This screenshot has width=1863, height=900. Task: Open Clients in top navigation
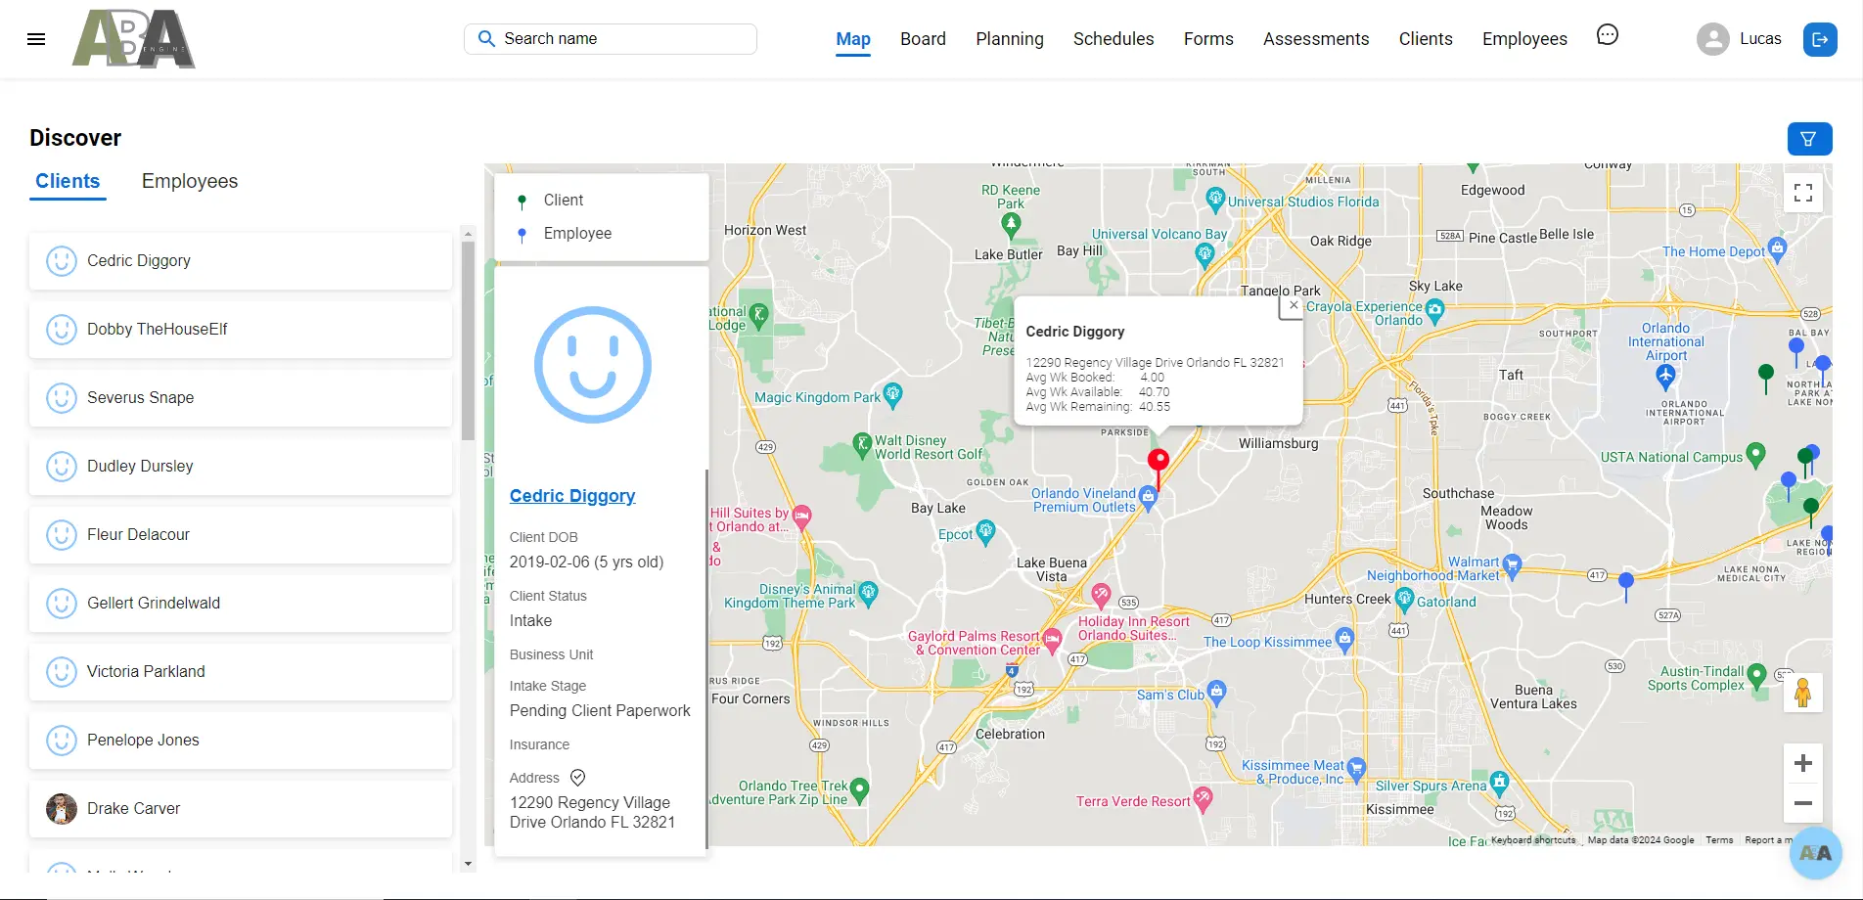point(1426,39)
